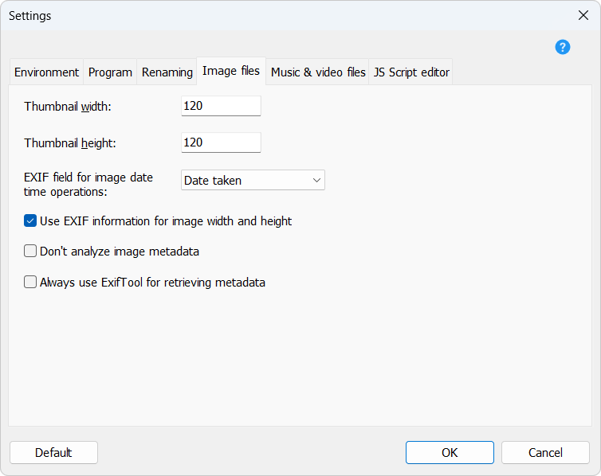
Task: Click the Cancel button
Action: click(545, 452)
